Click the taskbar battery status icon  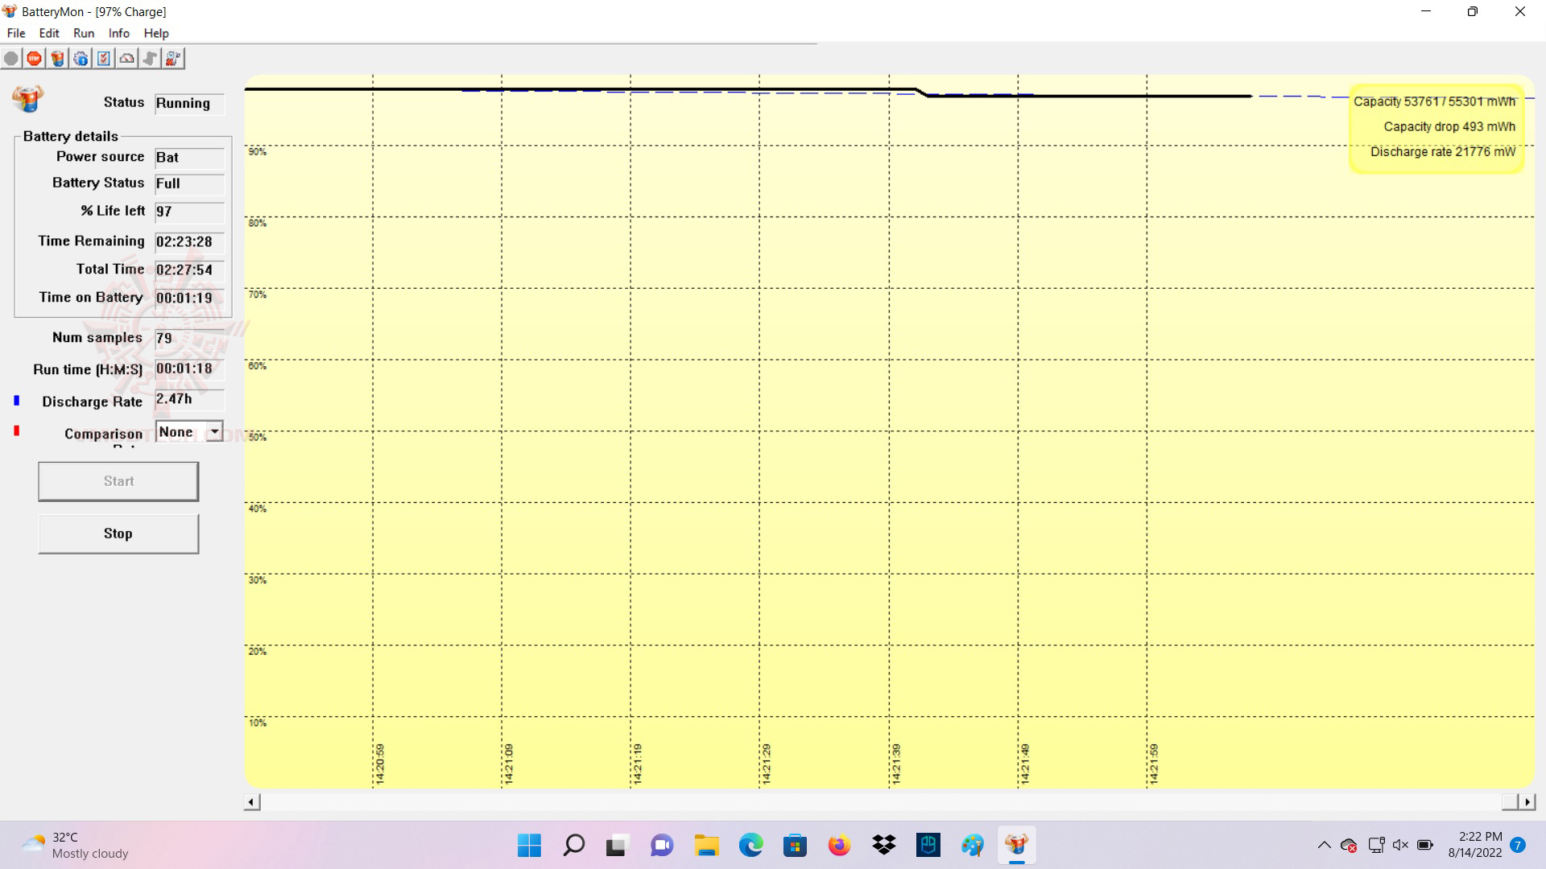[x=1425, y=845]
